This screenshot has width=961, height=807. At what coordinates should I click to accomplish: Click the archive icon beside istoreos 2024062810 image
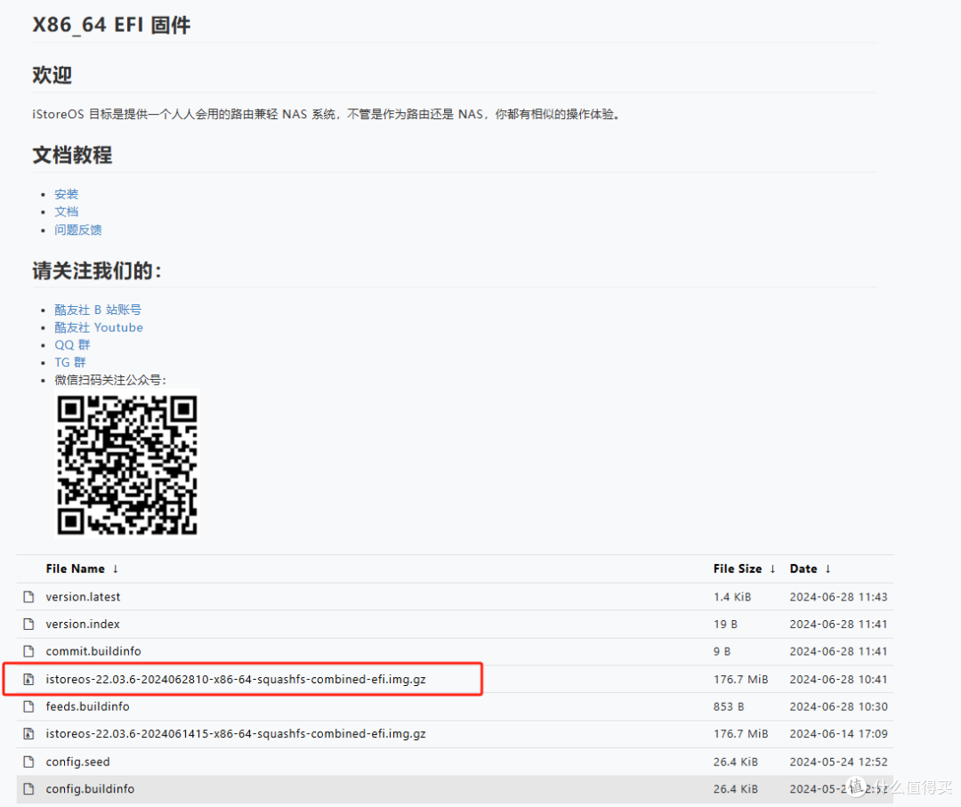pyautogui.click(x=28, y=679)
